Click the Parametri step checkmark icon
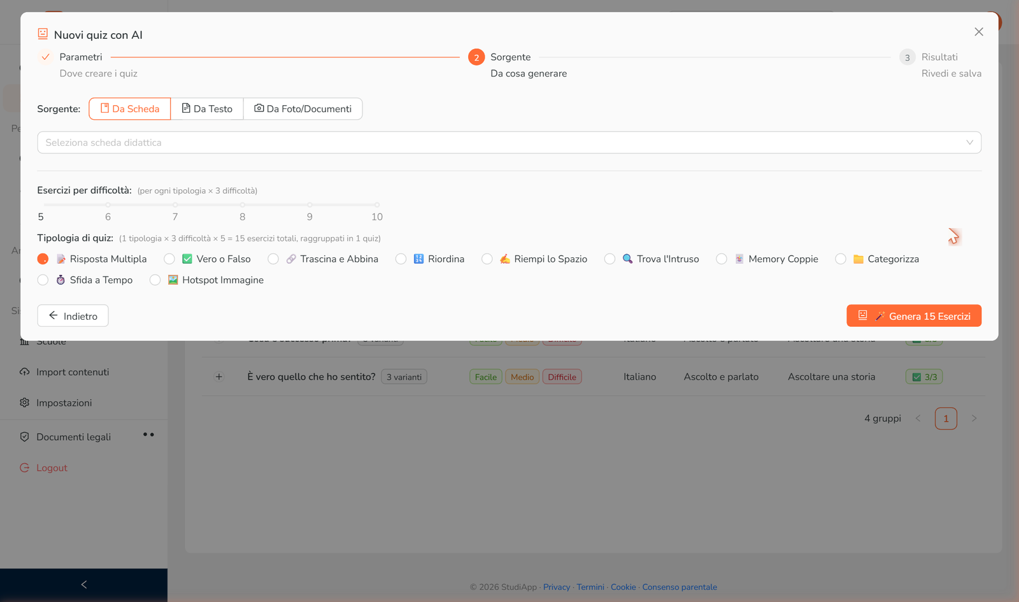This screenshot has height=602, width=1019. pos(45,57)
